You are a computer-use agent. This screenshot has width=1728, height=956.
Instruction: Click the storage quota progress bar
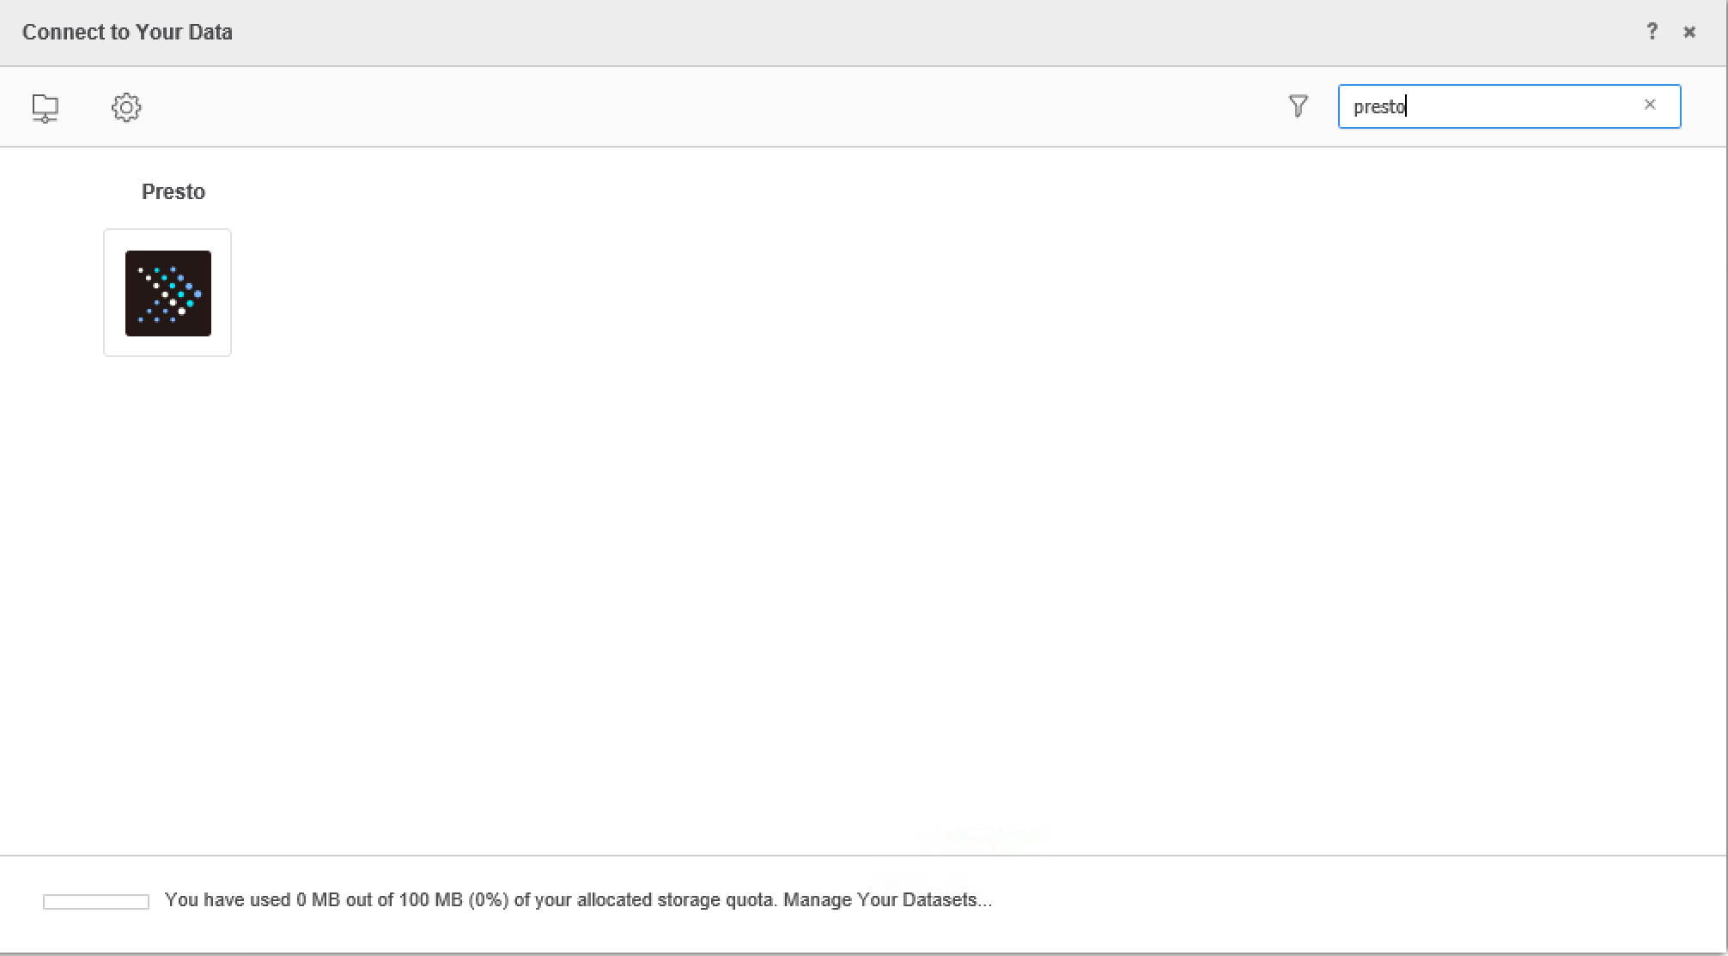pyautogui.click(x=96, y=902)
